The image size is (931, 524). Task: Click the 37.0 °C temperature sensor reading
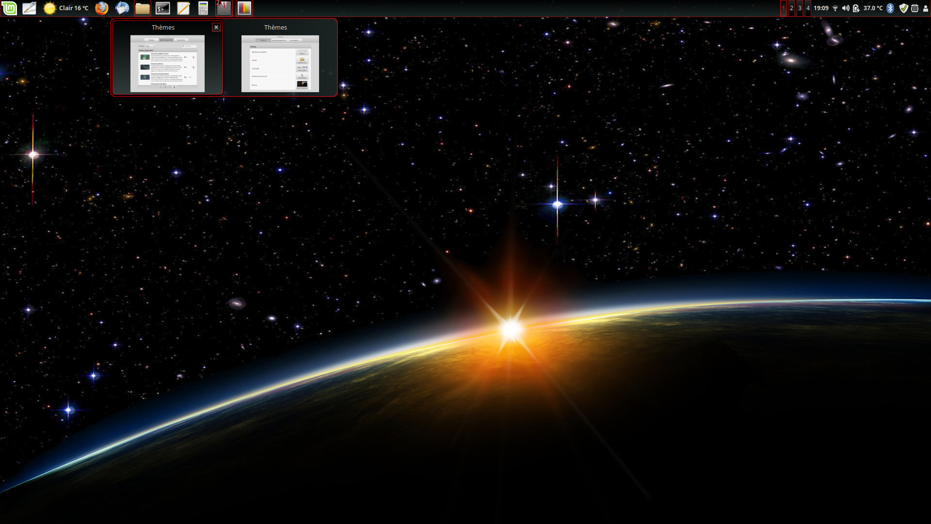(x=873, y=8)
